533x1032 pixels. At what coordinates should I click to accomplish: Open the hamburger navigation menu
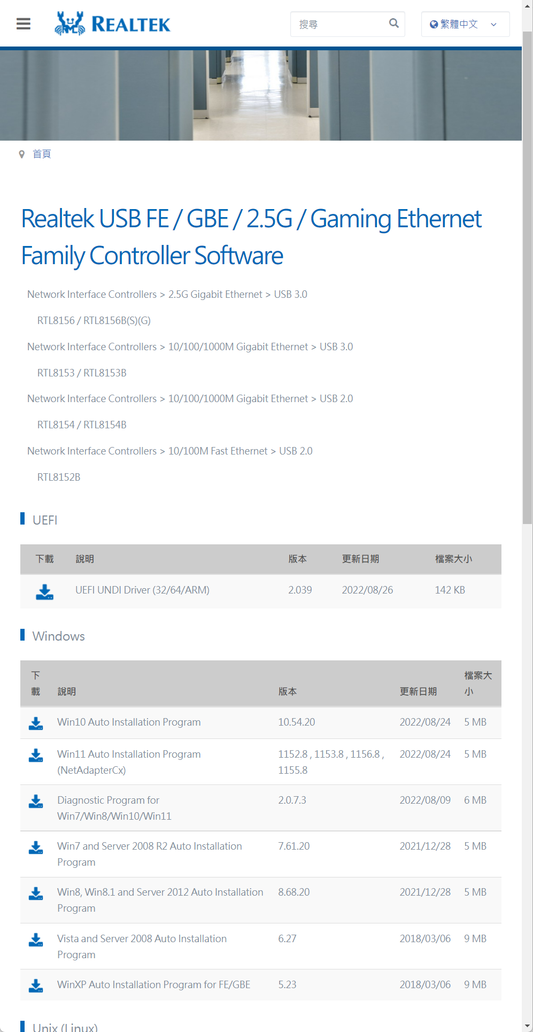tap(24, 24)
